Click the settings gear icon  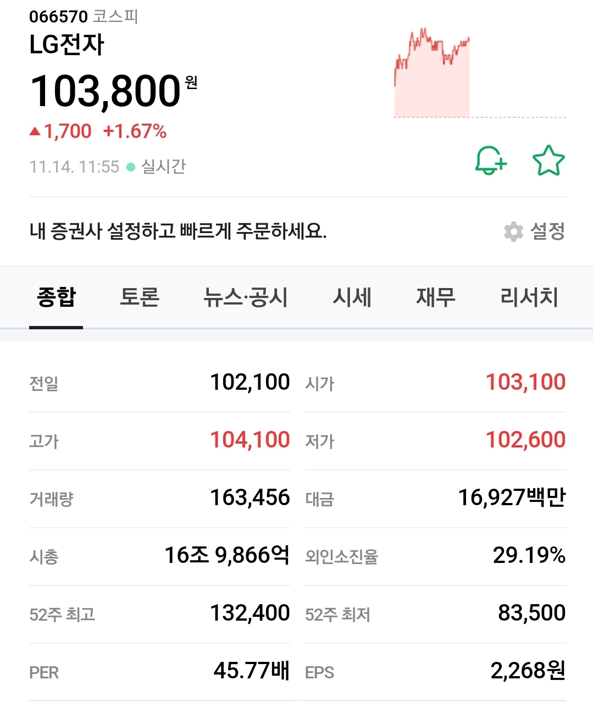tap(513, 231)
